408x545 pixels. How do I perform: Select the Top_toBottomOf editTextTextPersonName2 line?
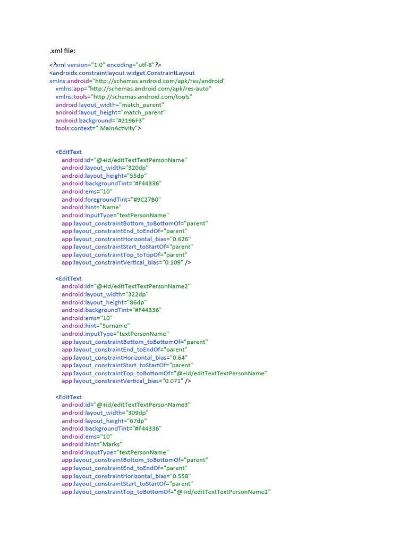(x=166, y=492)
